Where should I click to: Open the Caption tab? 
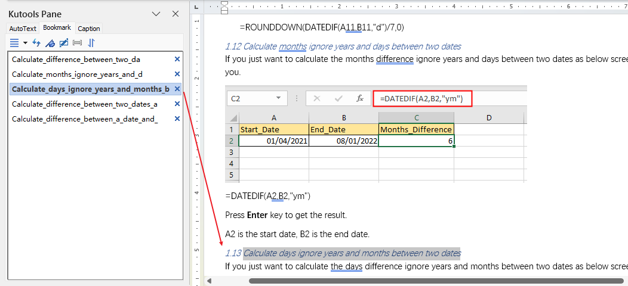coord(89,29)
